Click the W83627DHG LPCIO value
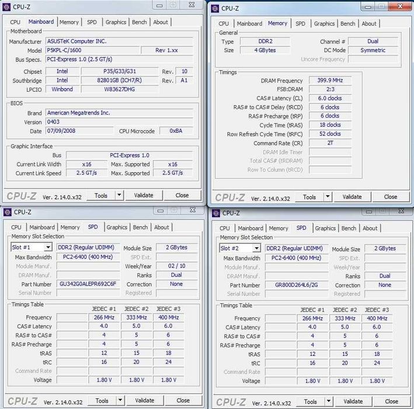 pos(120,89)
